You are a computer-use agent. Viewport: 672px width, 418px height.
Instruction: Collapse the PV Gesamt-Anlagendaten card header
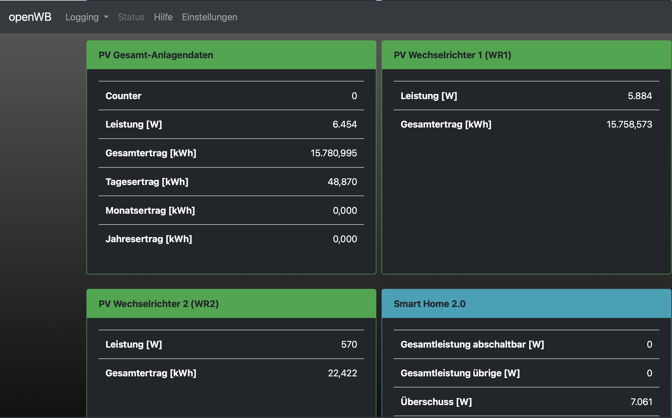[231, 55]
